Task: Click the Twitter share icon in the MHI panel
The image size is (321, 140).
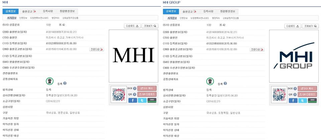Action: click(x=142, y=100)
